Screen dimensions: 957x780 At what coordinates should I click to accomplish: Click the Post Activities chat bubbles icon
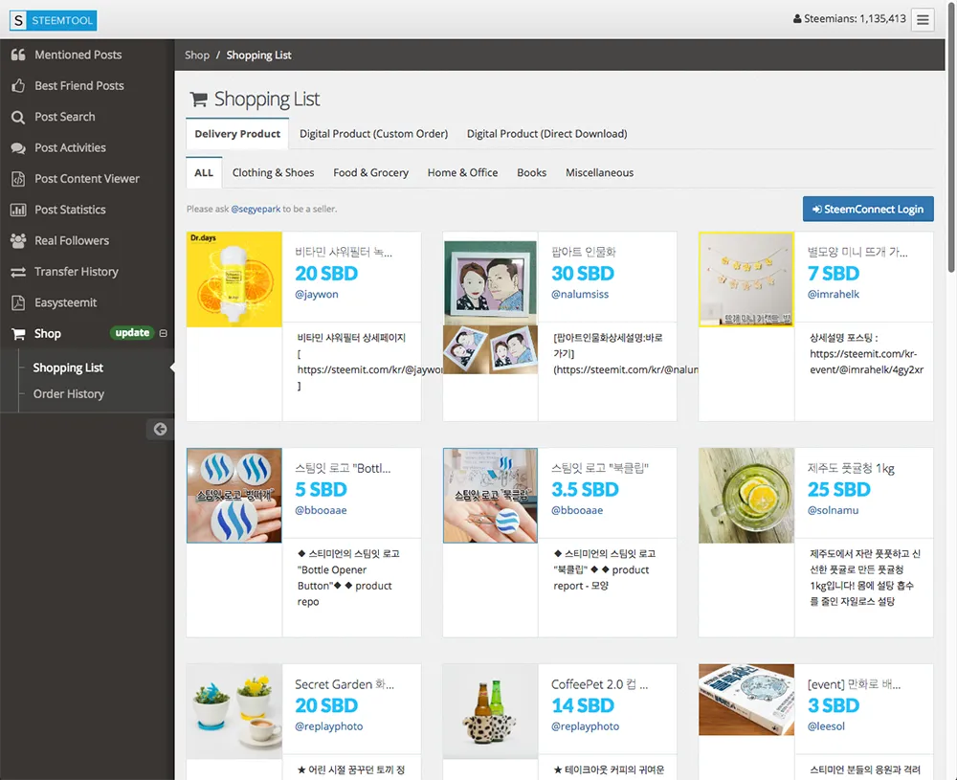coord(18,147)
